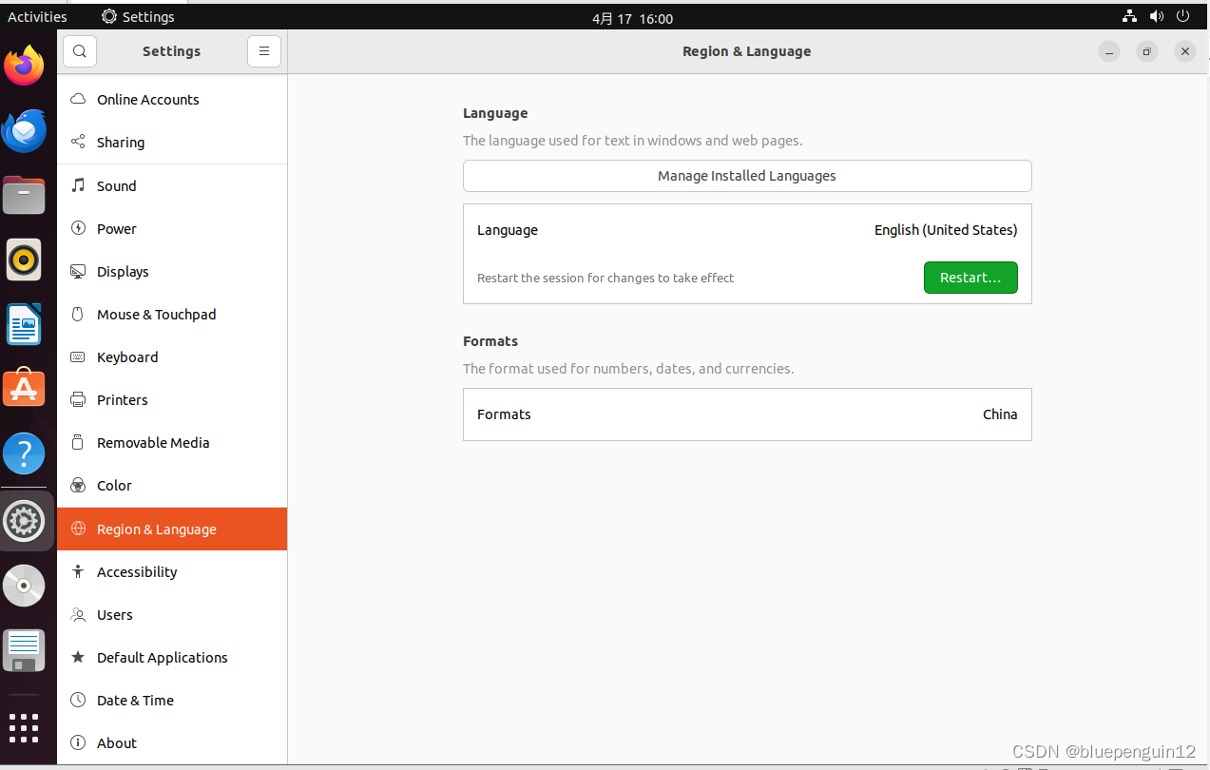Open the clock and calendar in top bar
Image resolution: width=1210 pixels, height=770 pixels.
pos(632,18)
